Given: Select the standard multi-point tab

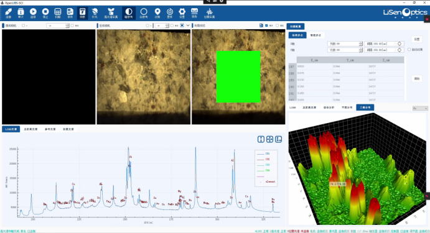Looking at the screenshot, I should [x=297, y=35].
